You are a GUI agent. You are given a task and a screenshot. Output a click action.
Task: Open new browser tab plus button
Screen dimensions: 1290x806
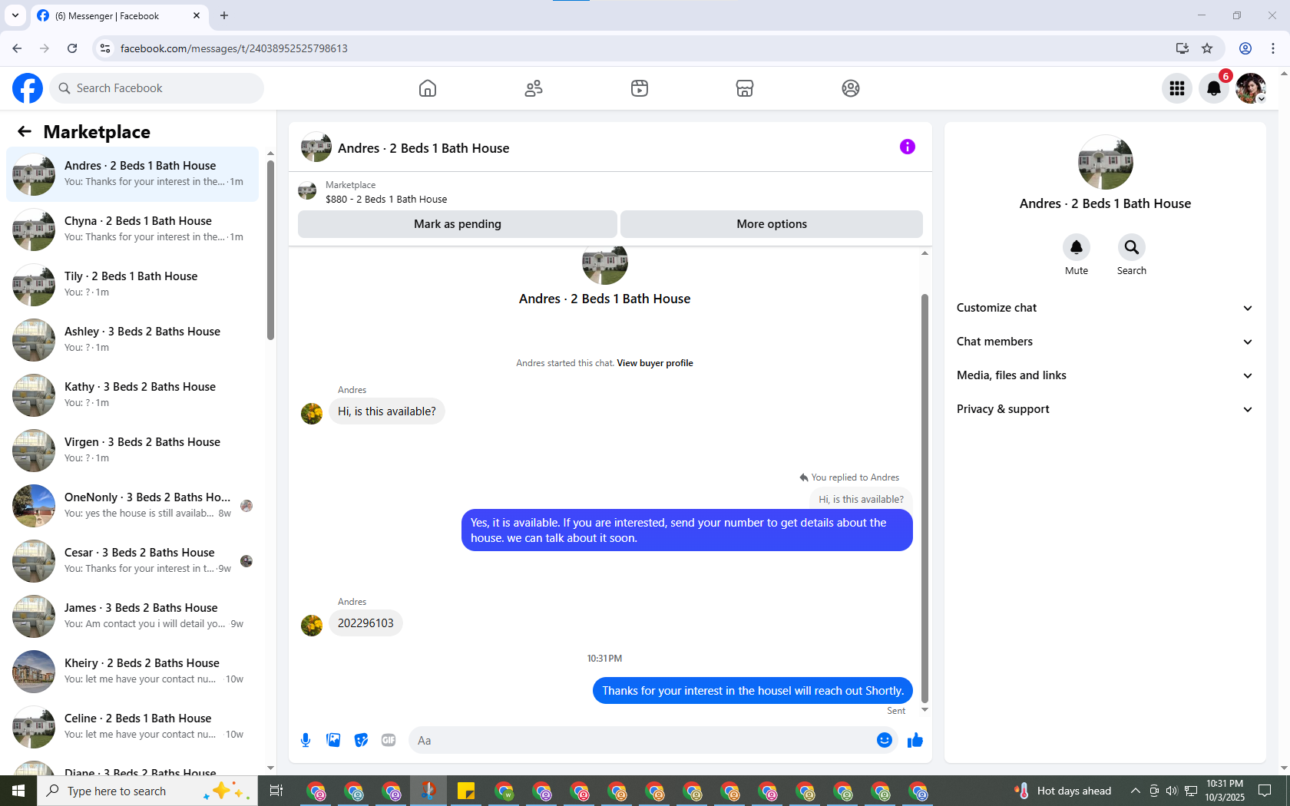point(224,15)
